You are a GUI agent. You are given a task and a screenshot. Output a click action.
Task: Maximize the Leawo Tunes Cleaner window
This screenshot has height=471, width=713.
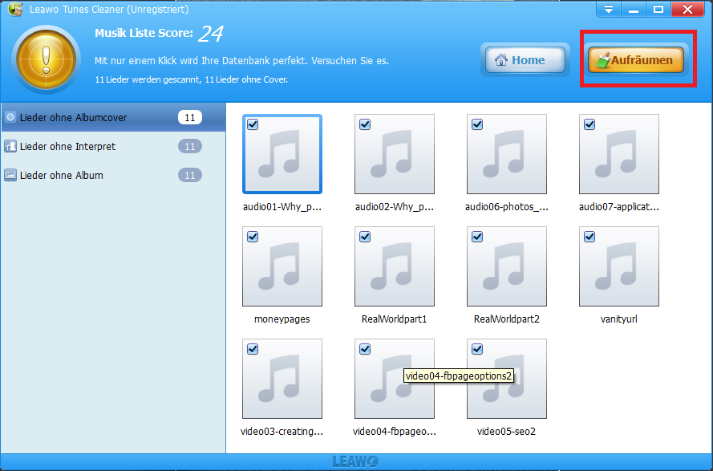coord(658,9)
